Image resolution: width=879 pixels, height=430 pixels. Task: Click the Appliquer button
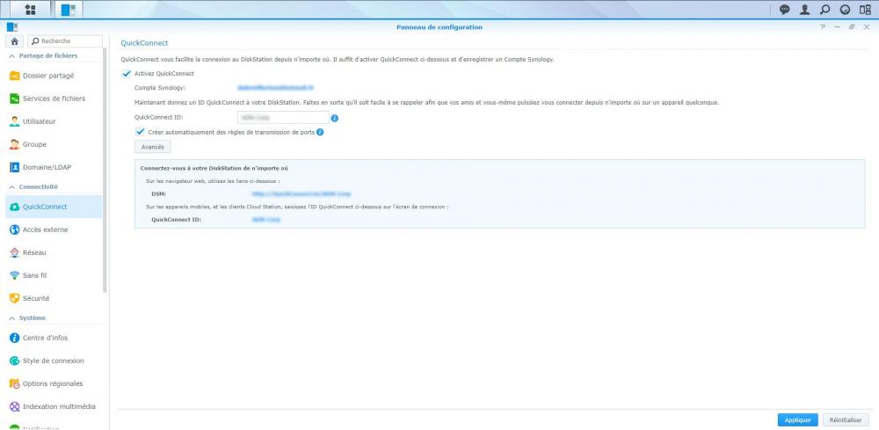coord(798,420)
